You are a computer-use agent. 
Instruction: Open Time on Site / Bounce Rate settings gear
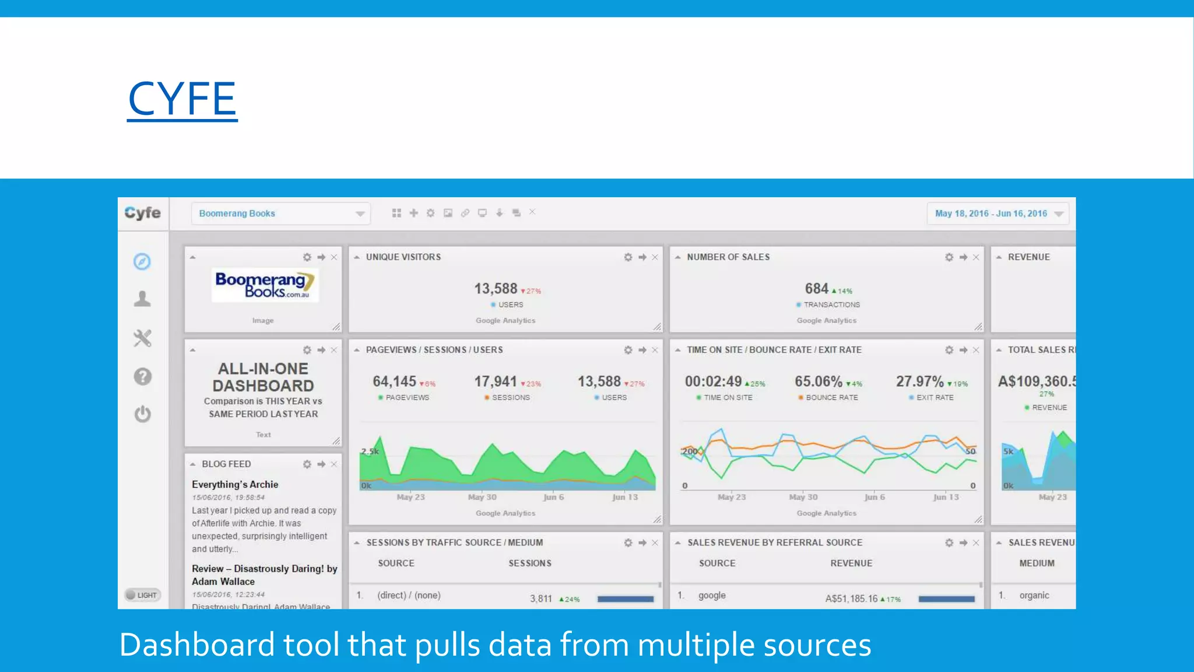tap(949, 350)
